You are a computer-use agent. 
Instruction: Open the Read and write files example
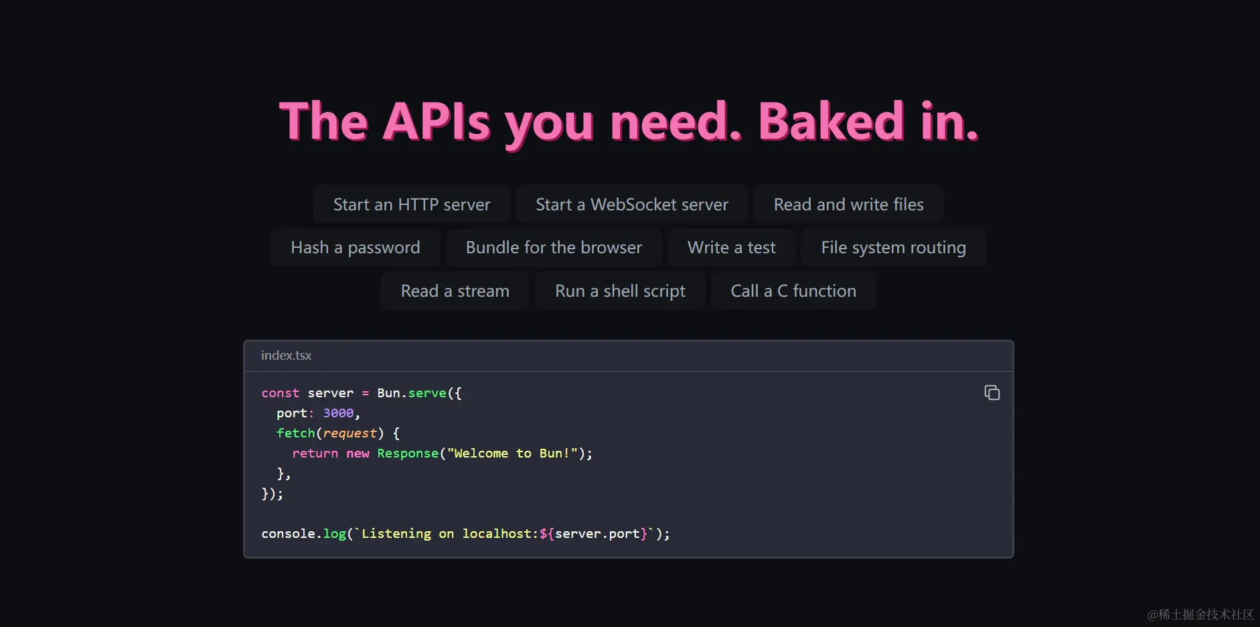(848, 204)
